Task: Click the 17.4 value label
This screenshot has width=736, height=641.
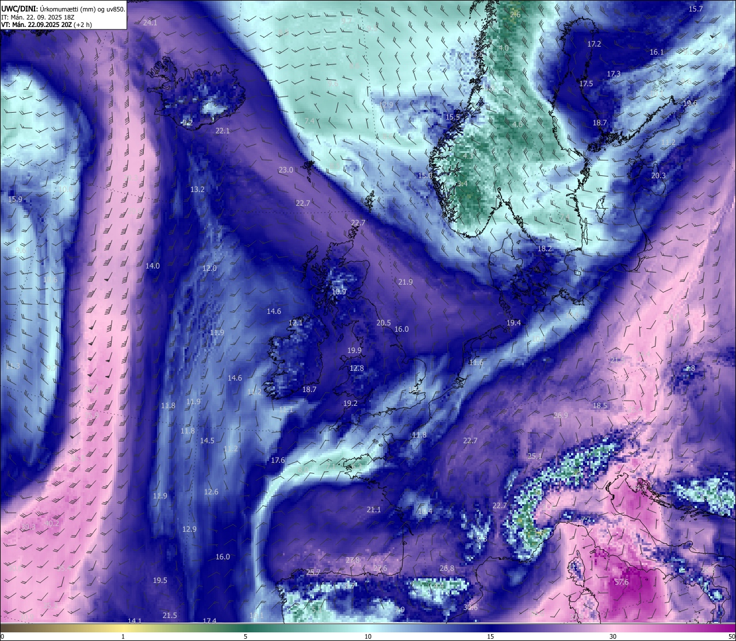Action: tap(209, 621)
